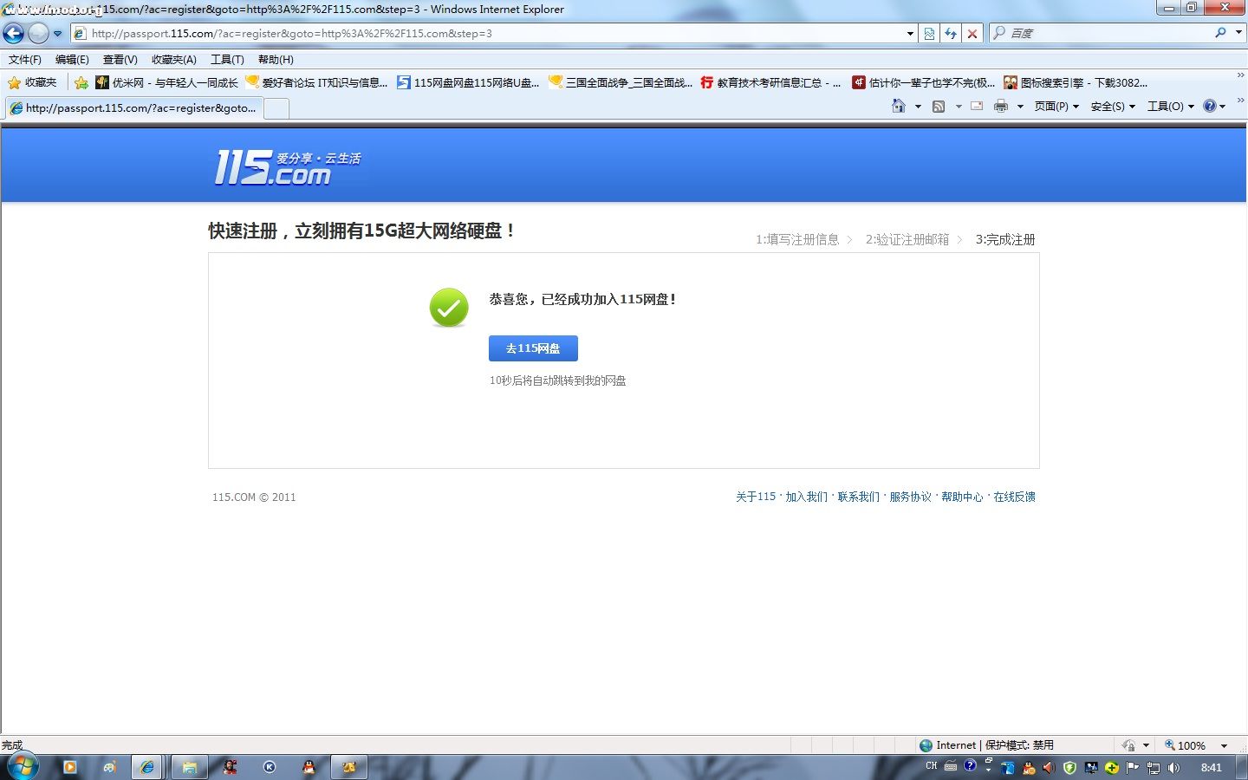The image size is (1248, 780).
Task: Click inside the browser address bar
Action: pos(433,33)
